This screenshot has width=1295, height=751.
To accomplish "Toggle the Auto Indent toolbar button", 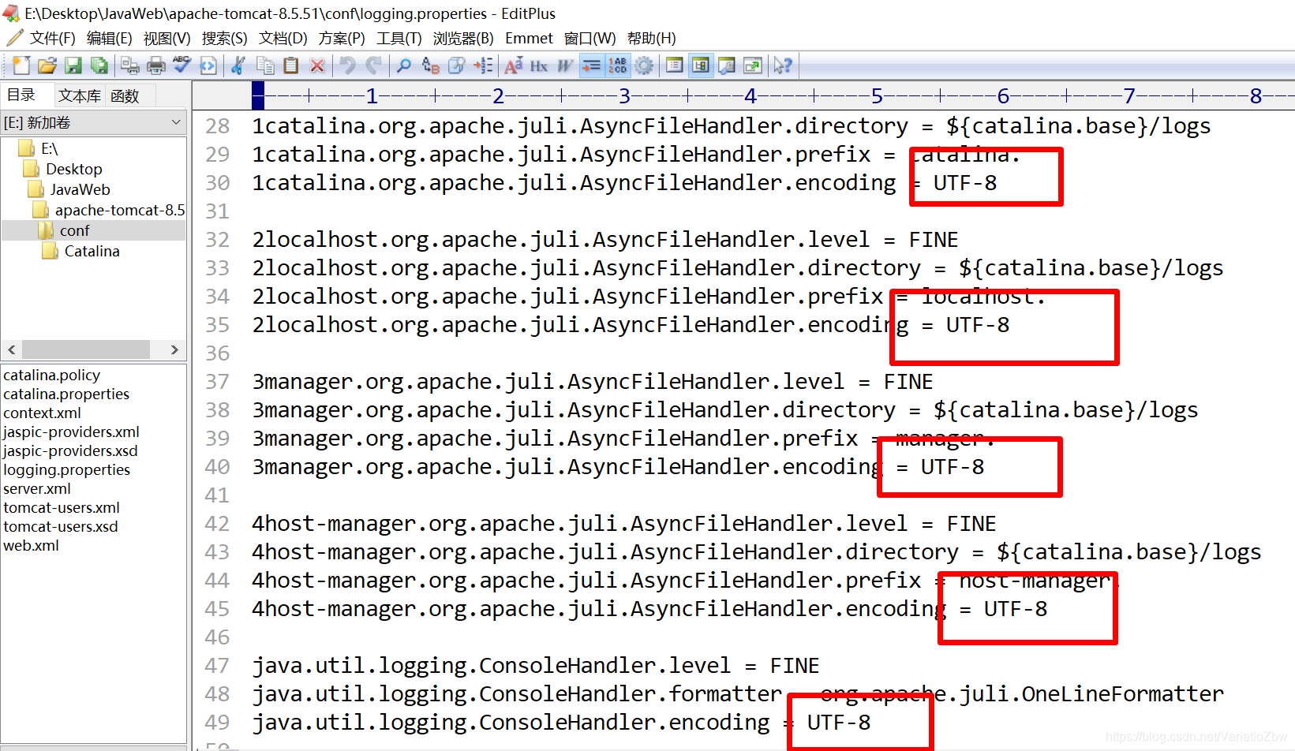I will coord(591,65).
